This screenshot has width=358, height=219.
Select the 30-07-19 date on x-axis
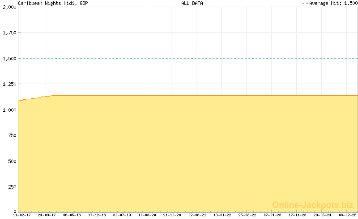pos(122,215)
